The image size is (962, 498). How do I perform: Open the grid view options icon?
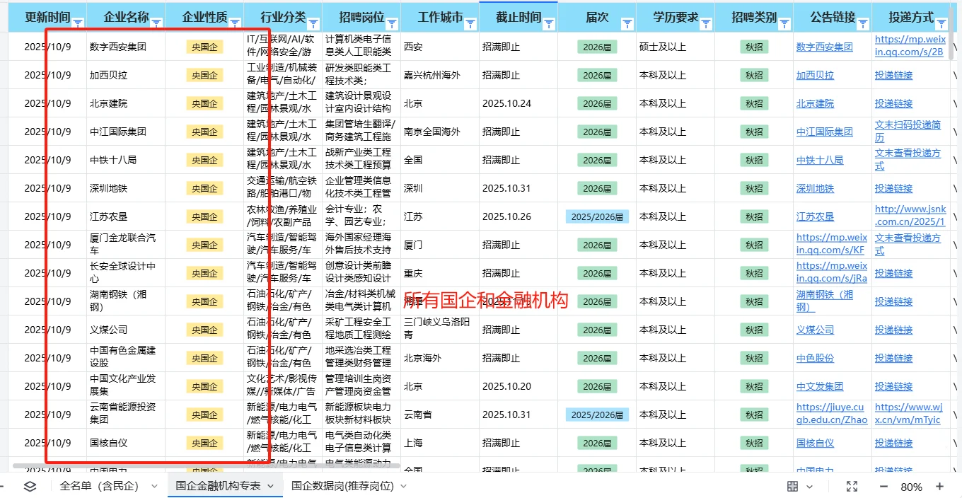[x=792, y=487]
